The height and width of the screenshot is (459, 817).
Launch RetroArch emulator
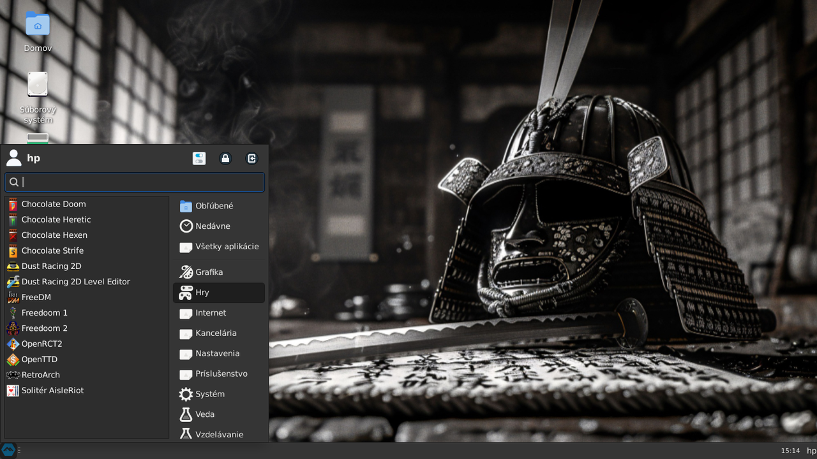coord(87,375)
